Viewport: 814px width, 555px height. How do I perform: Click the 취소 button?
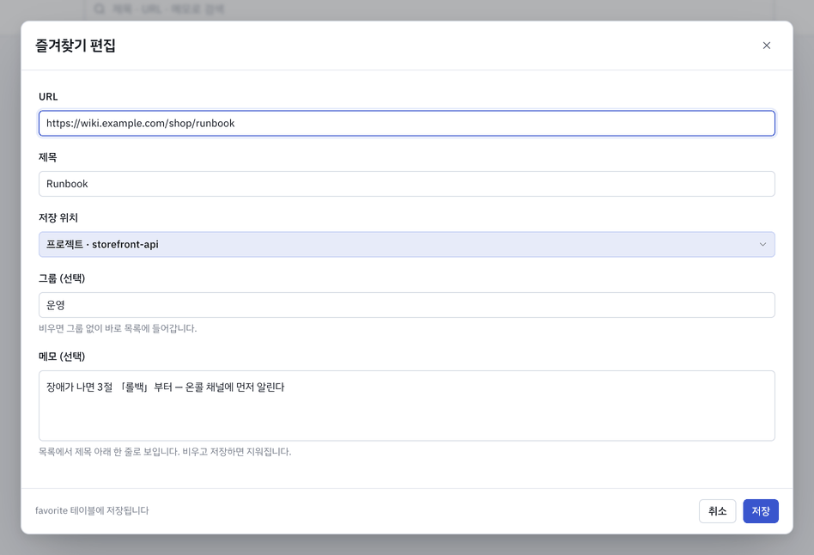click(x=717, y=511)
